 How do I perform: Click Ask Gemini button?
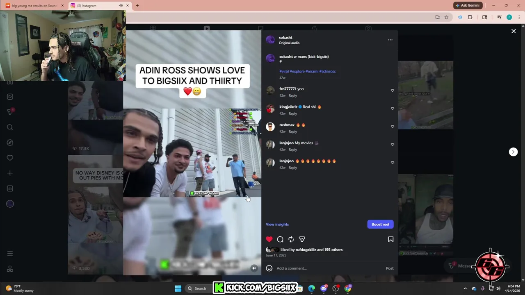coord(467,5)
